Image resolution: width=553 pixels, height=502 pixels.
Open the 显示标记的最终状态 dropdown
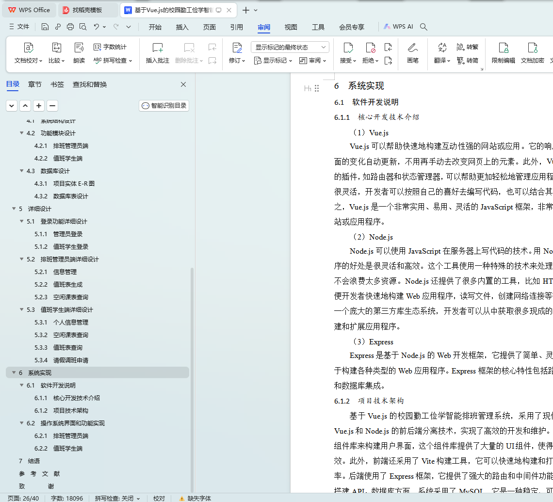click(x=290, y=47)
